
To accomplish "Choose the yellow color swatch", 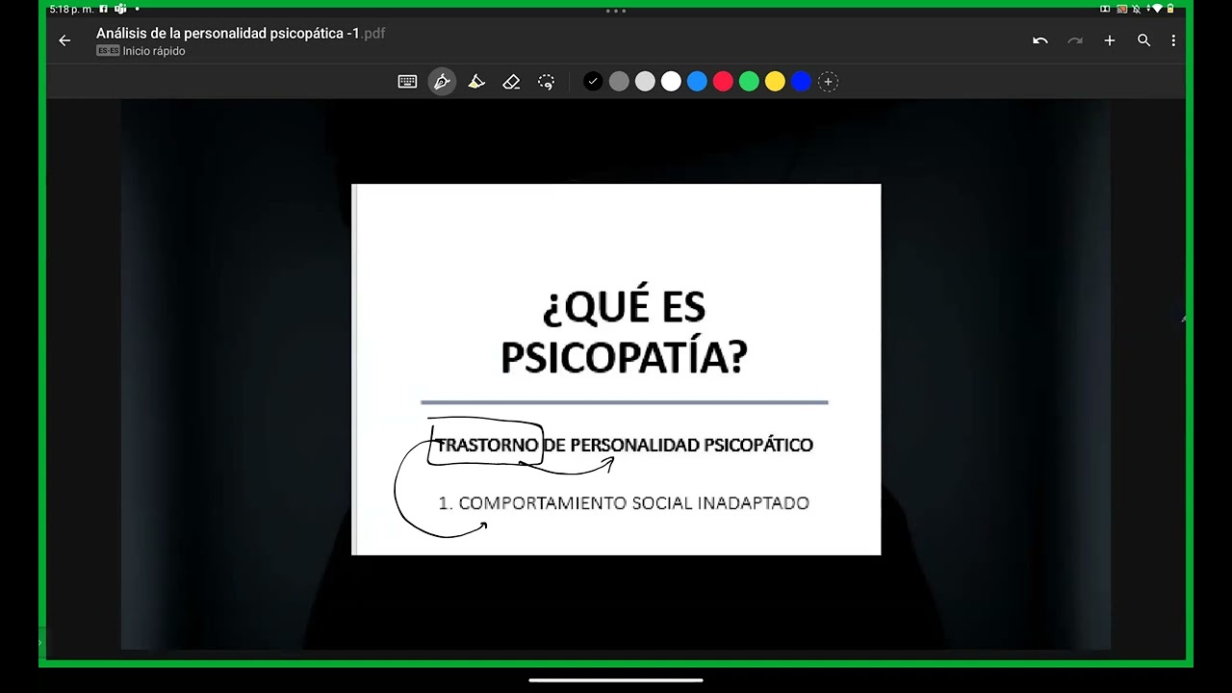I will point(775,82).
